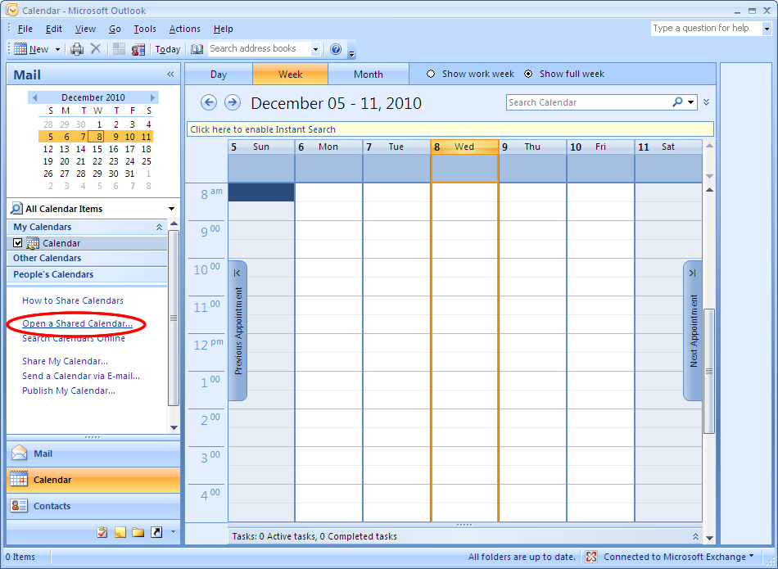Select December 15 in the mini calendar
This screenshot has width=778, height=569.
(x=97, y=149)
